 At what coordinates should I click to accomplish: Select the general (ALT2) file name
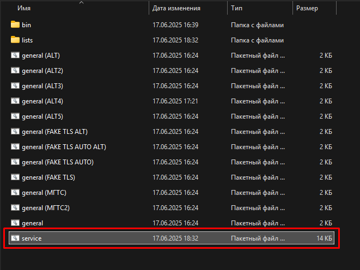click(42, 71)
